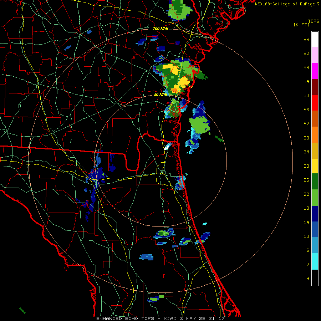
Task: Click the '62' legend value
Action: click(306, 53)
